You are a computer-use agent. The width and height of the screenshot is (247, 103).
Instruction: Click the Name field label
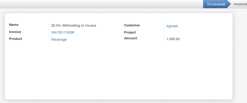(14, 25)
